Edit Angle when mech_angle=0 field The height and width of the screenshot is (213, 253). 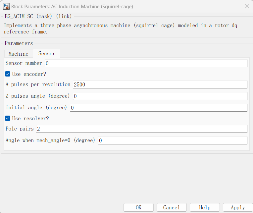173,140
